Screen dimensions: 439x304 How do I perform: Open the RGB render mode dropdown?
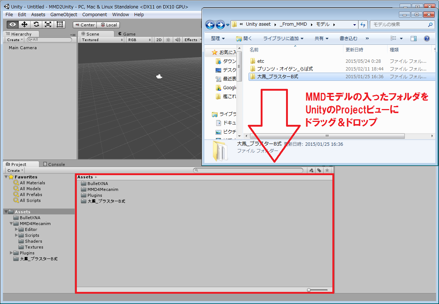tap(139, 40)
